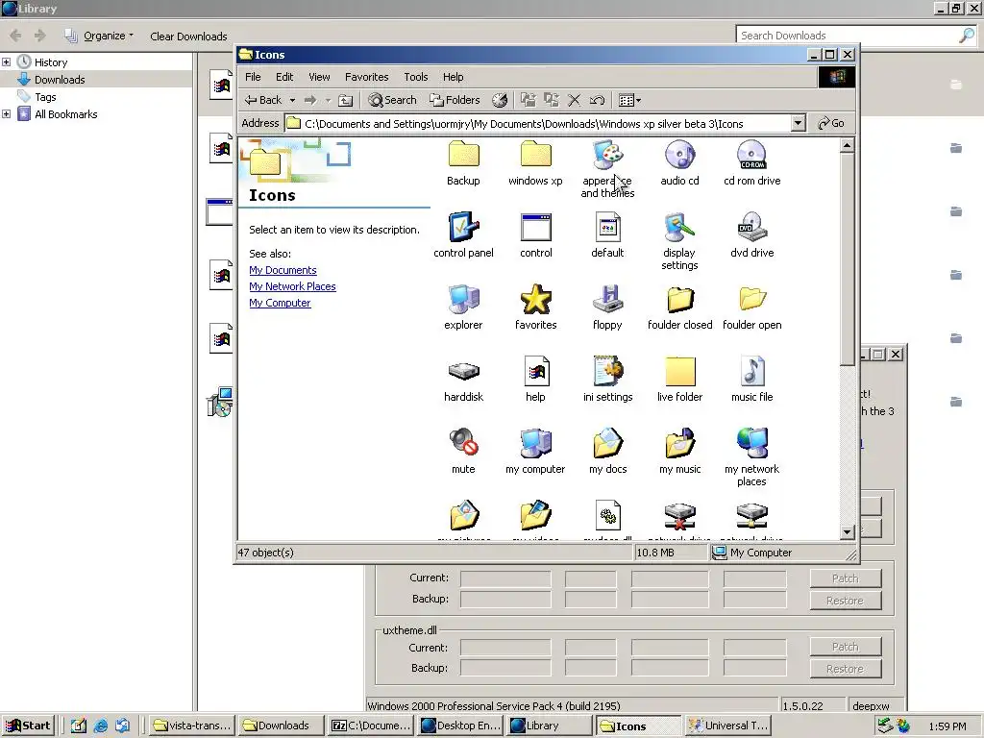The width and height of the screenshot is (984, 738).
Task: Select the foulder open icon
Action: pyautogui.click(x=751, y=300)
